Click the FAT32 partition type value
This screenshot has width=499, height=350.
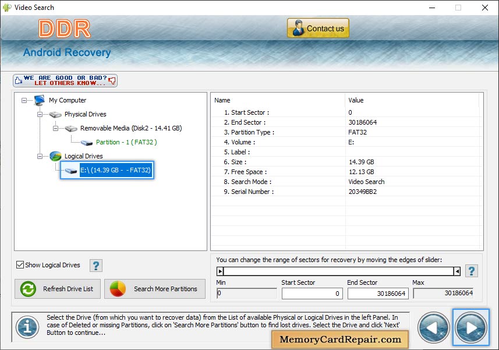(358, 132)
